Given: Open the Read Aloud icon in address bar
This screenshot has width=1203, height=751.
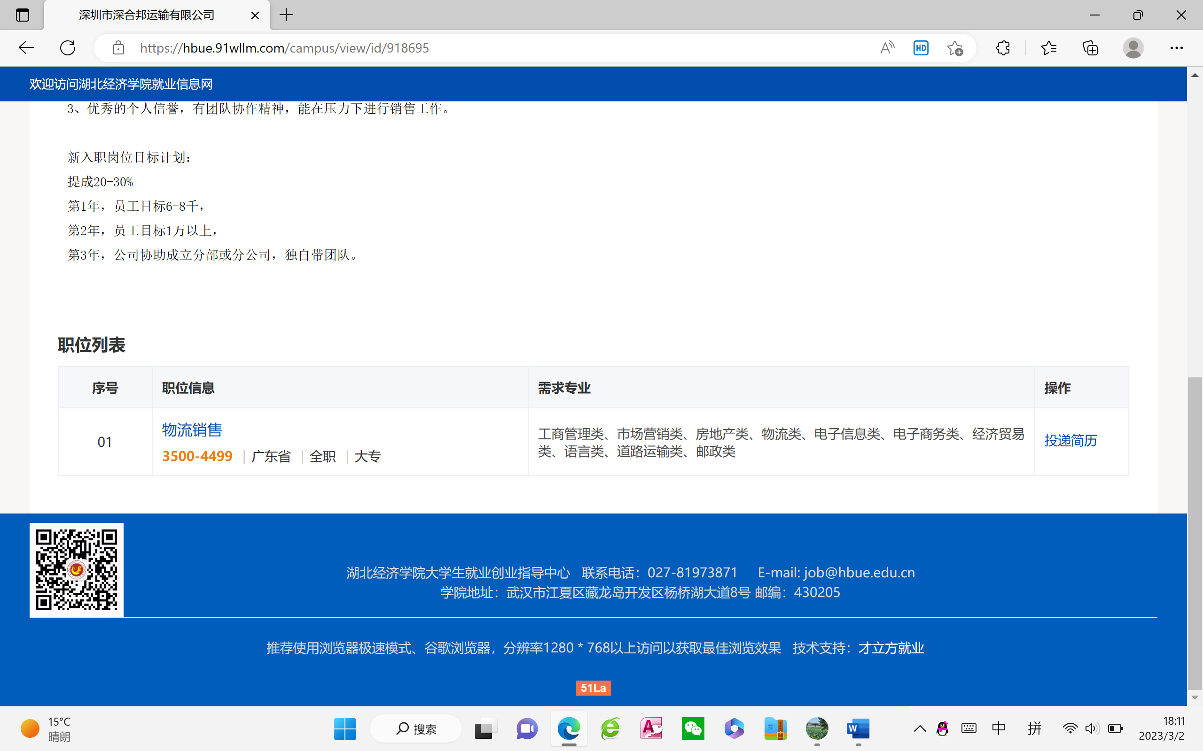Looking at the screenshot, I should click(887, 48).
